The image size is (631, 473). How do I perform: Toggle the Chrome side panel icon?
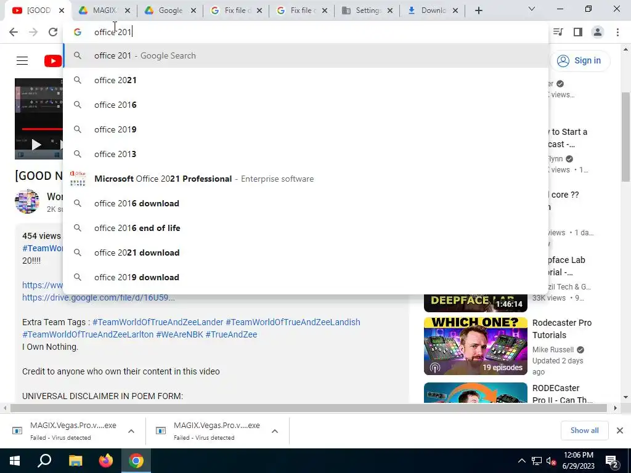tap(578, 32)
